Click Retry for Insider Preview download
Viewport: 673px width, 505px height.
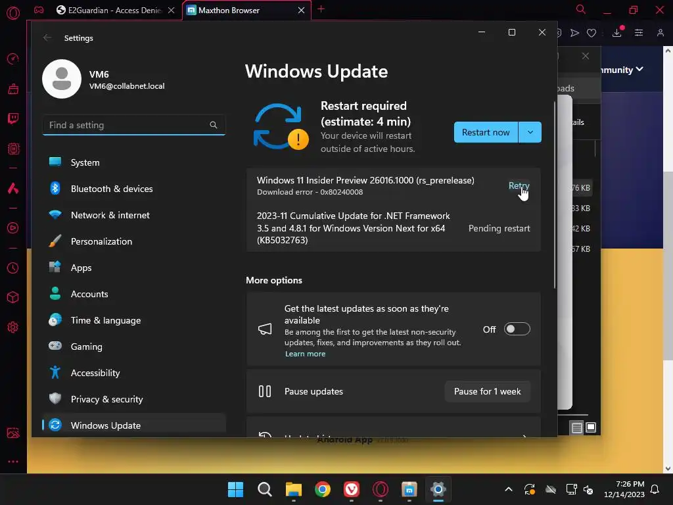[x=519, y=185]
